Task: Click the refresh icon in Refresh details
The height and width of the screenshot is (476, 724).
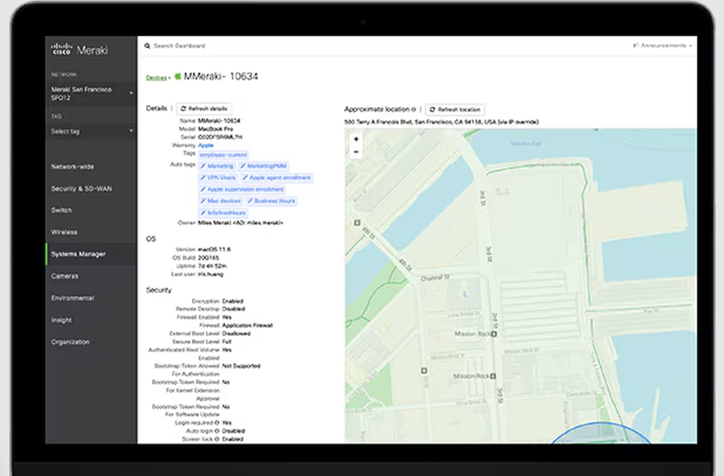Action: click(183, 109)
